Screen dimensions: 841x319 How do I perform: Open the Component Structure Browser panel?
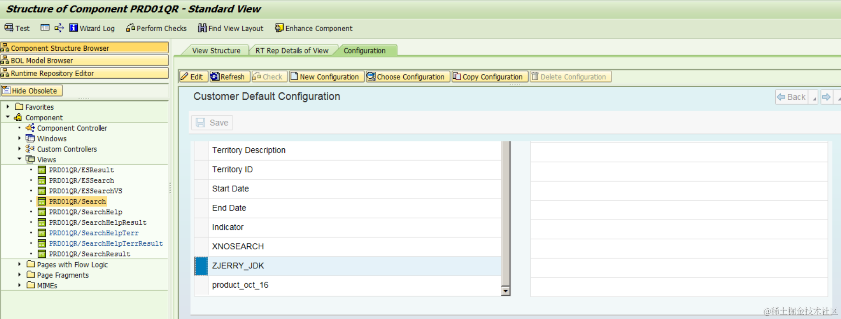coord(84,48)
